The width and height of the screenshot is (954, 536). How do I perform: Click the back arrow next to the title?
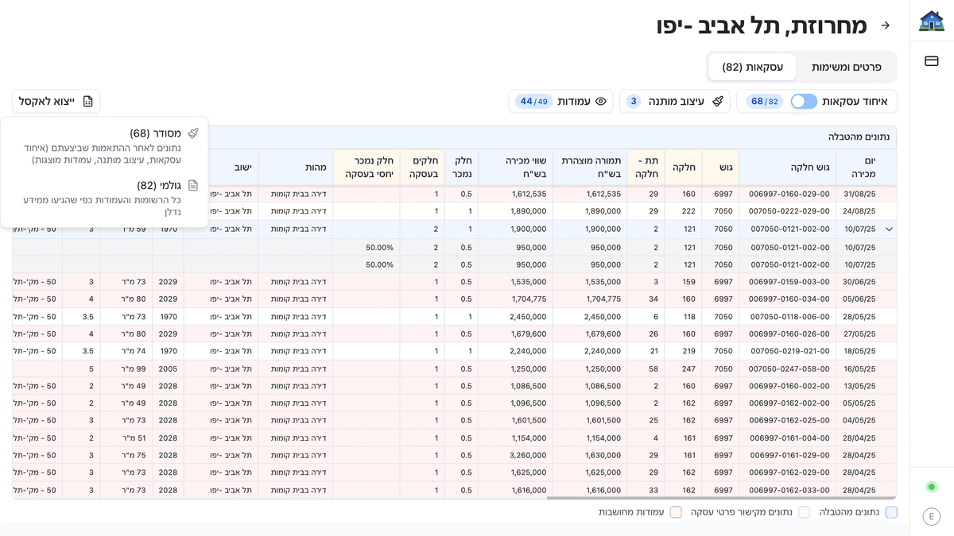coord(885,25)
